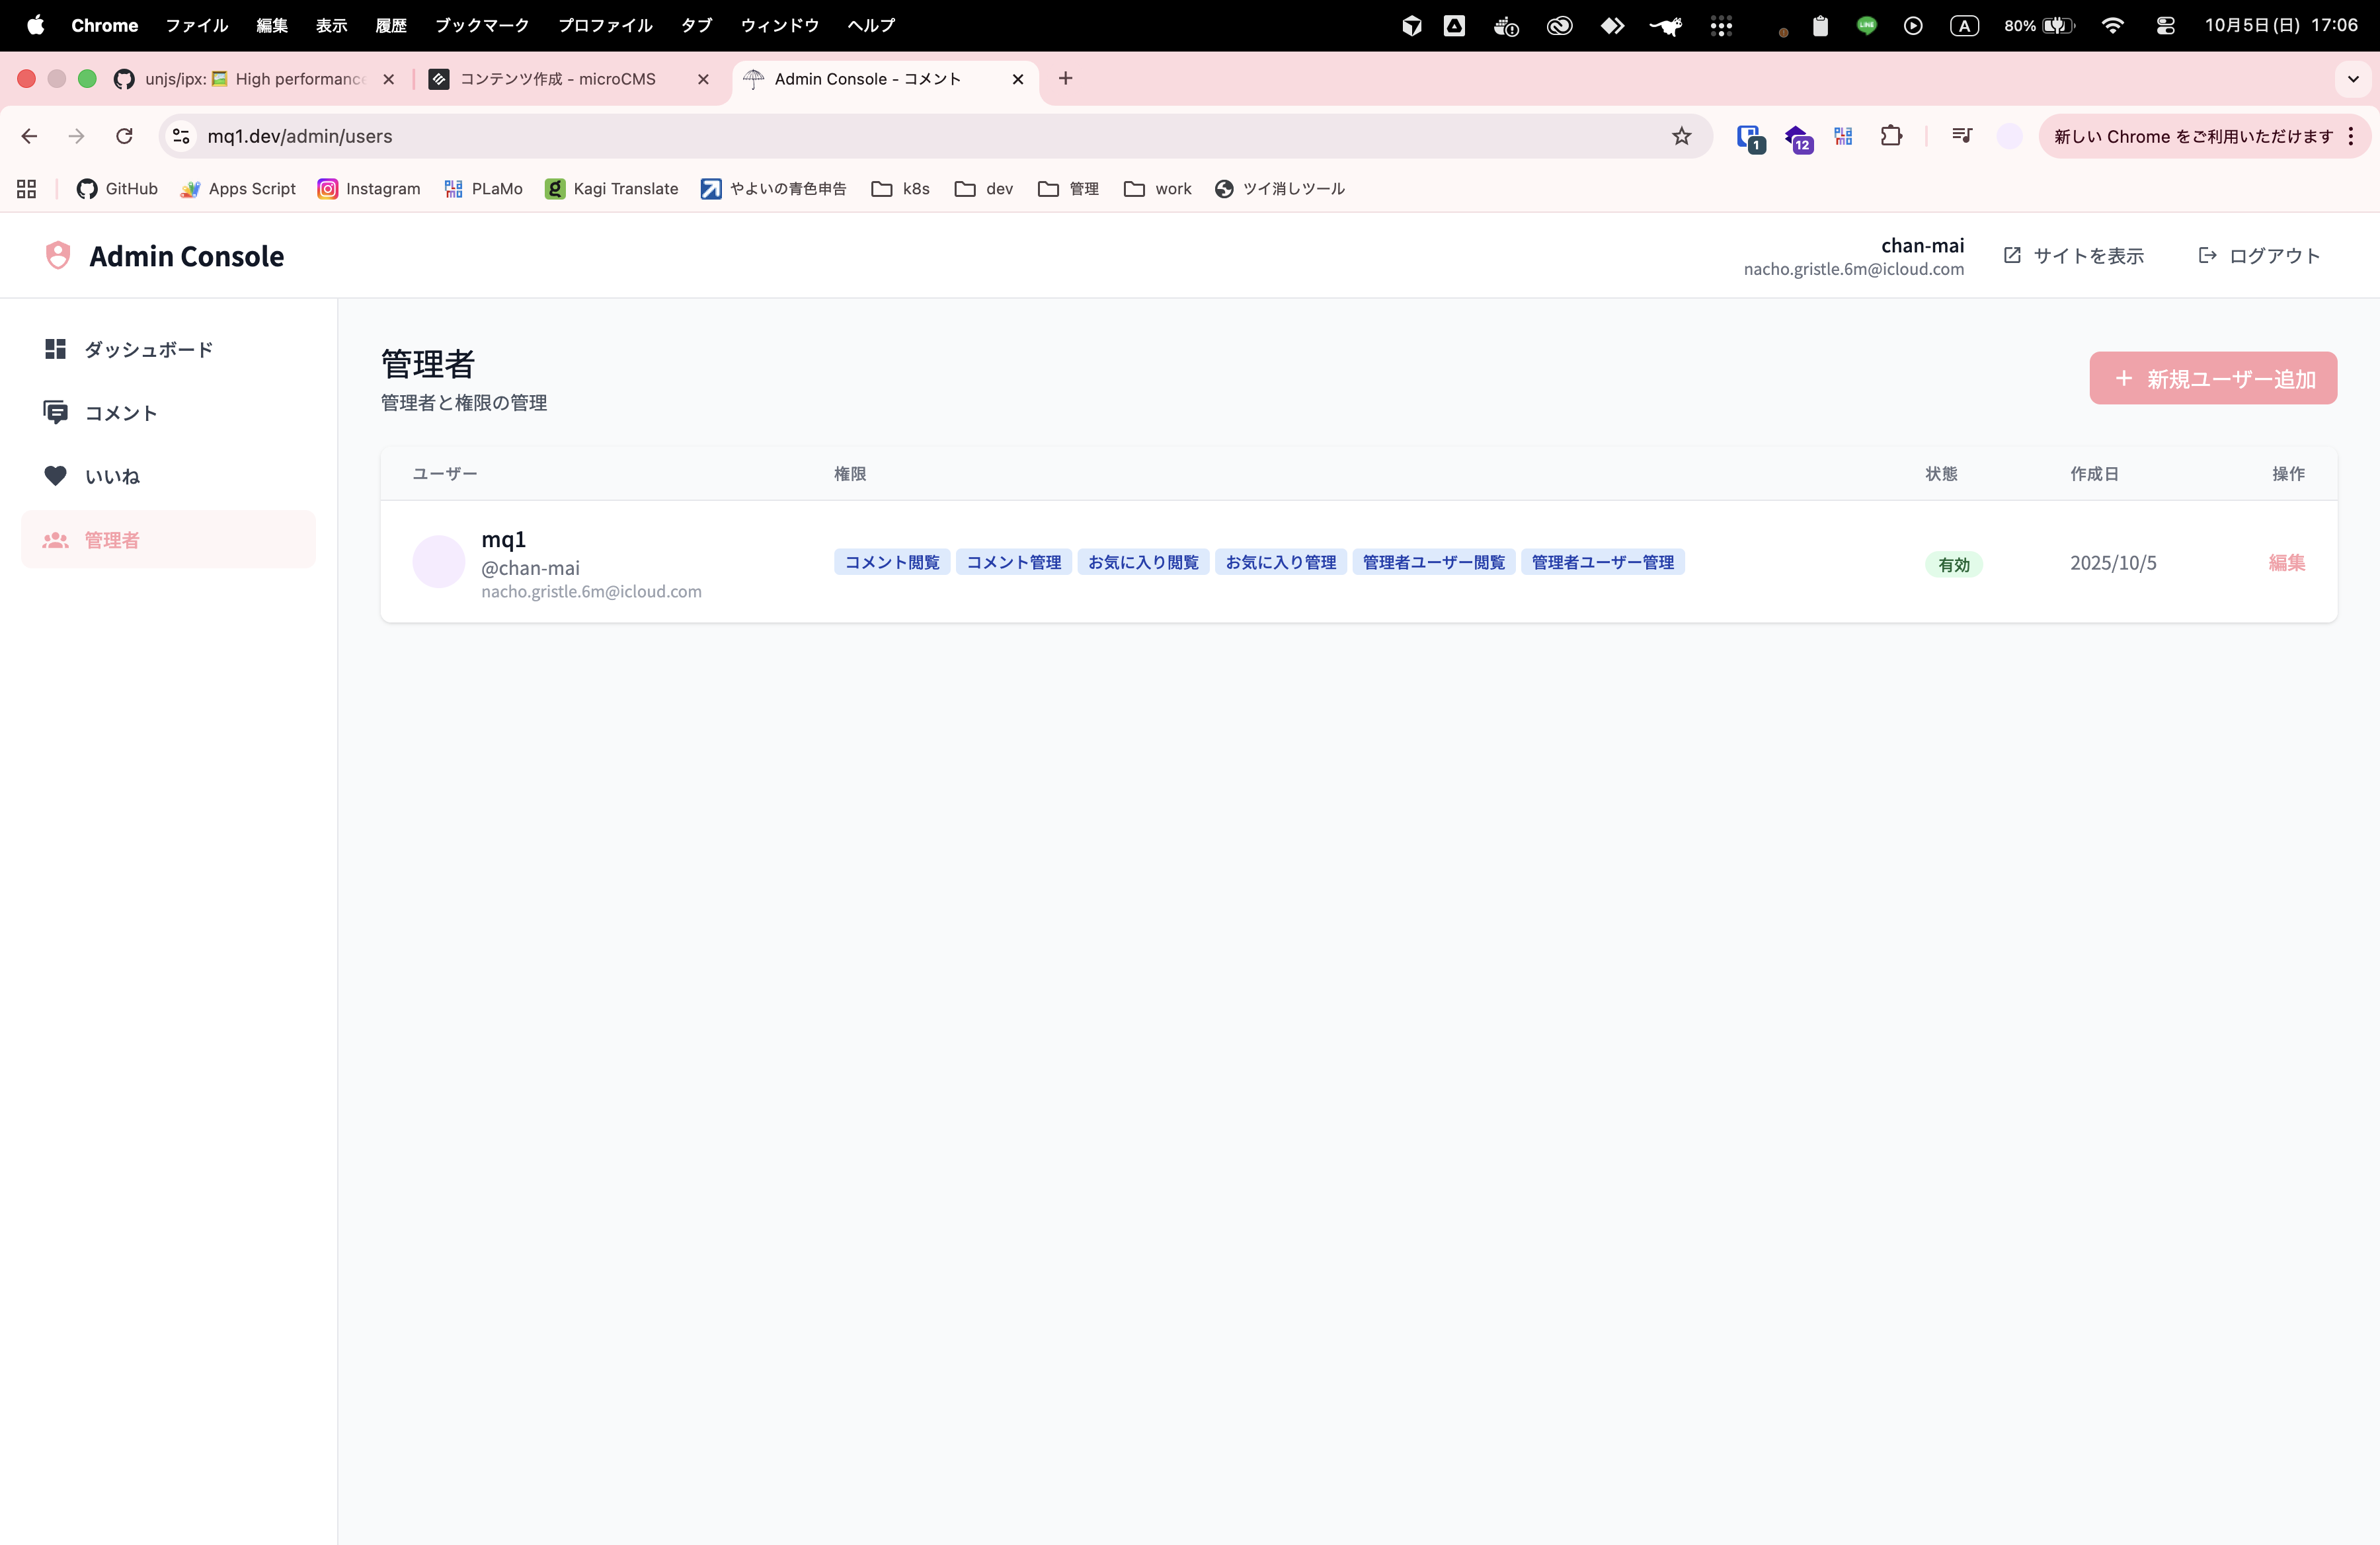Image resolution: width=2380 pixels, height=1545 pixels.
Task: Open the Chrome extensions puzzle icon
Action: (x=1890, y=136)
